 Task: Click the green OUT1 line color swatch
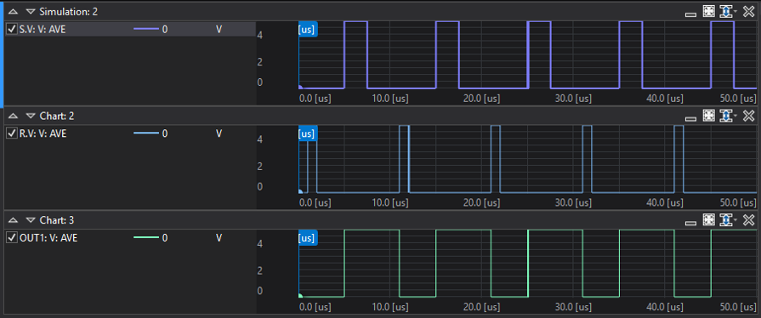pos(146,238)
